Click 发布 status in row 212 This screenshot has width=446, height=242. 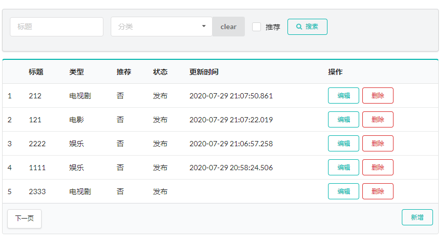(x=160, y=96)
